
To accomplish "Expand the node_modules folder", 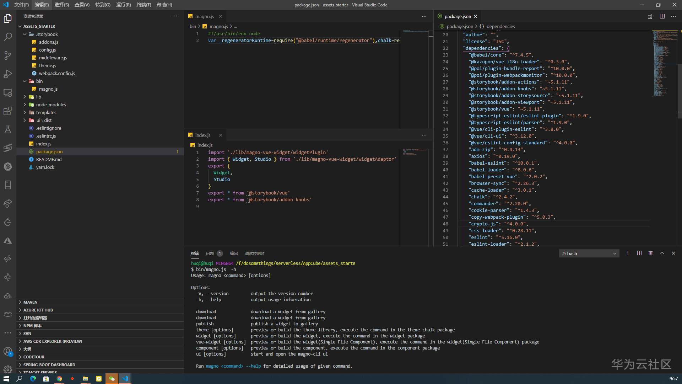I will pos(25,105).
